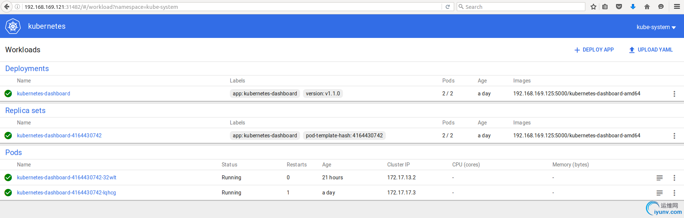Open kubernetes-dashboard deployment actions menu
This screenshot has width=684, height=218.
point(674,94)
